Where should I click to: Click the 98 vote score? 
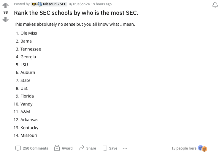pyautogui.click(x=6, y=12)
